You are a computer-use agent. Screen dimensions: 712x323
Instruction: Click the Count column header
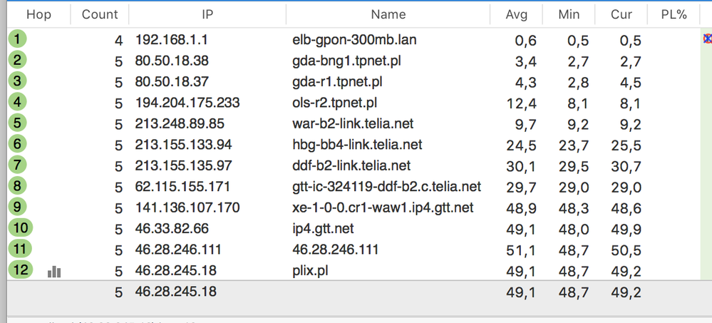click(x=100, y=14)
